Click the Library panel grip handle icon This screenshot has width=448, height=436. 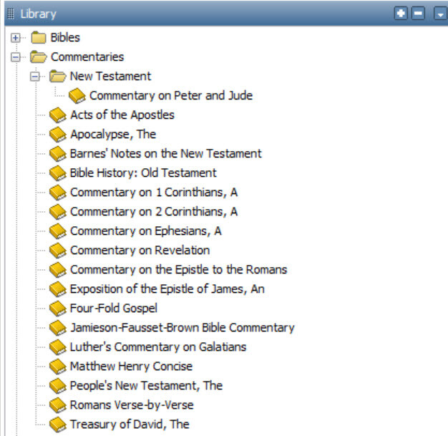11,14
